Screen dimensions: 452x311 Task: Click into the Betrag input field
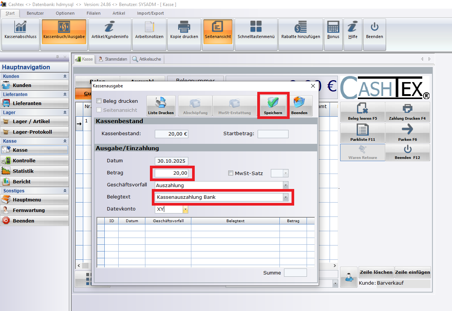172,173
